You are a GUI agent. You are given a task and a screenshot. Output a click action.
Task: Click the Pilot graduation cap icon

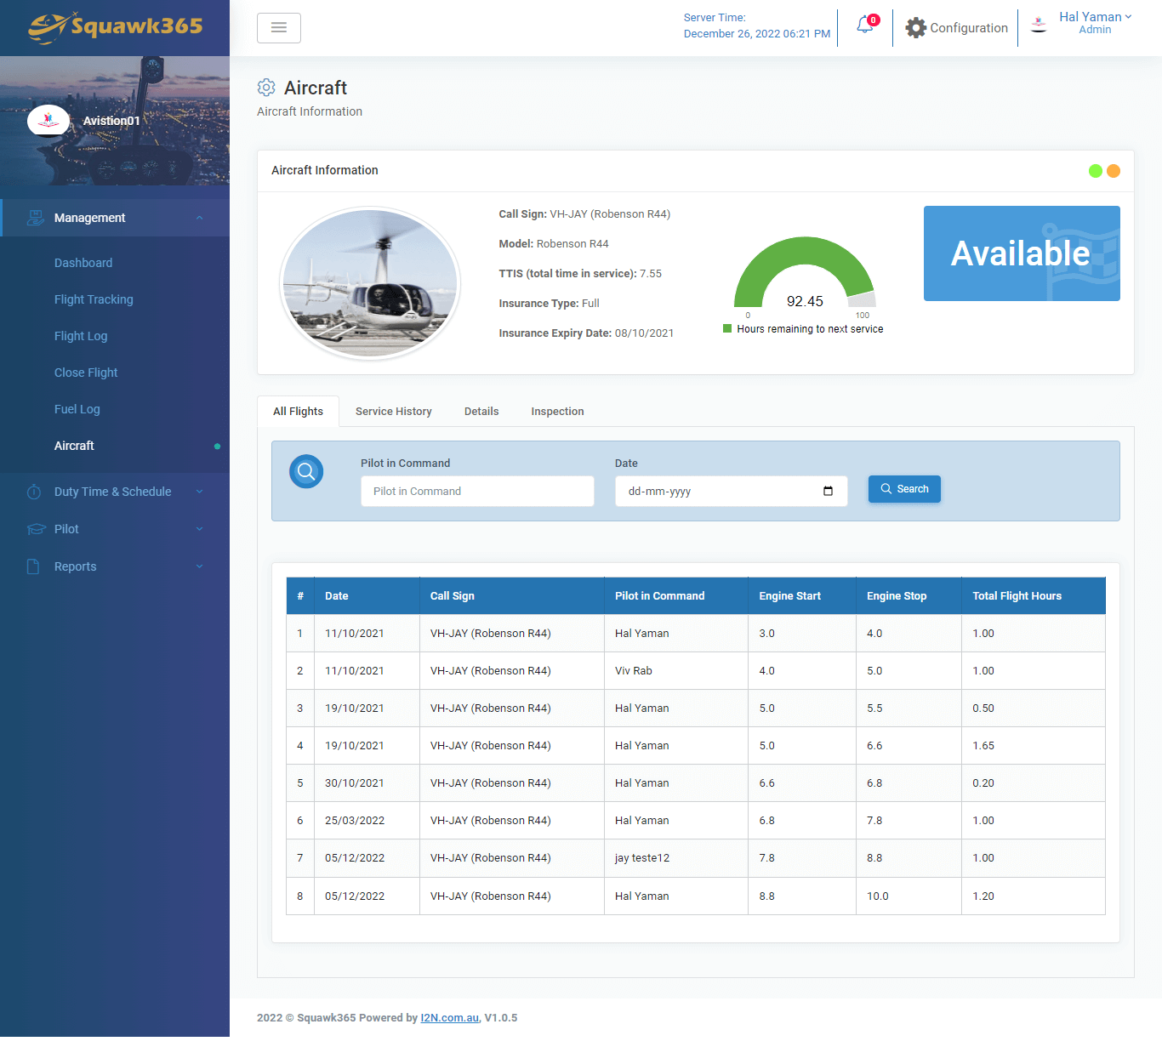(x=36, y=529)
